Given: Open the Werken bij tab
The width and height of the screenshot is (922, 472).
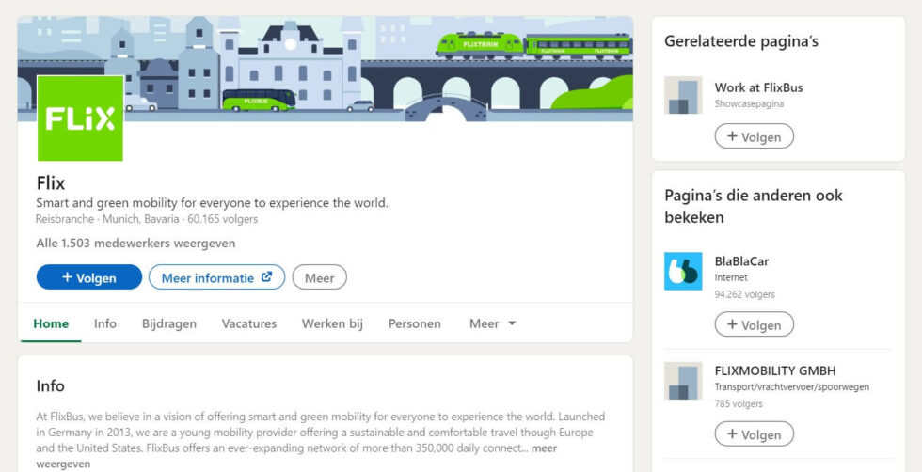Looking at the screenshot, I should point(332,323).
